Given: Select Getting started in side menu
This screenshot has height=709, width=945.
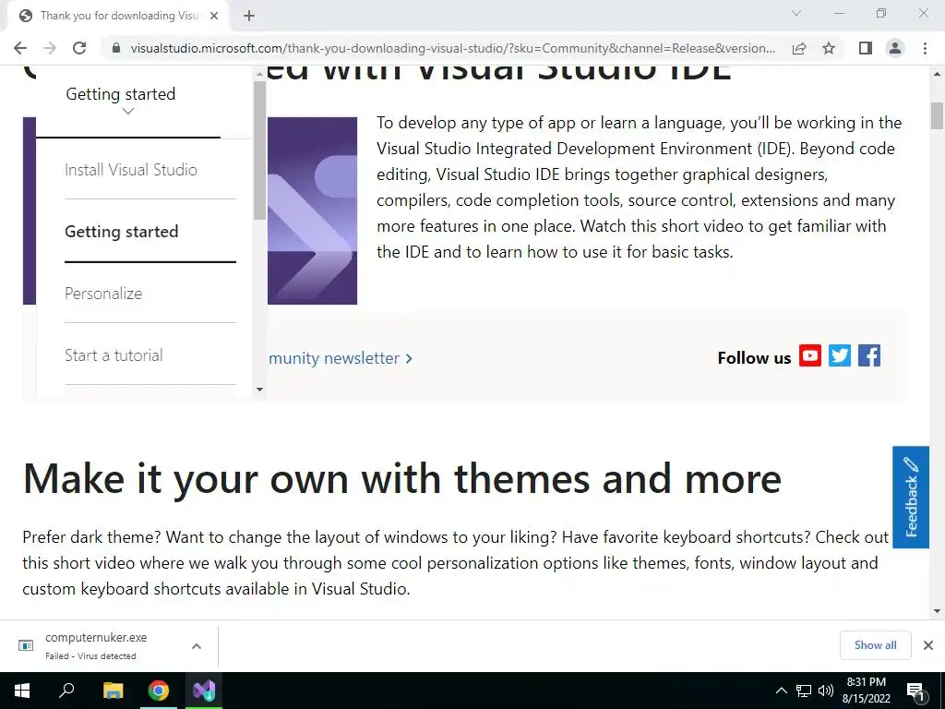Looking at the screenshot, I should pyautogui.click(x=121, y=232).
